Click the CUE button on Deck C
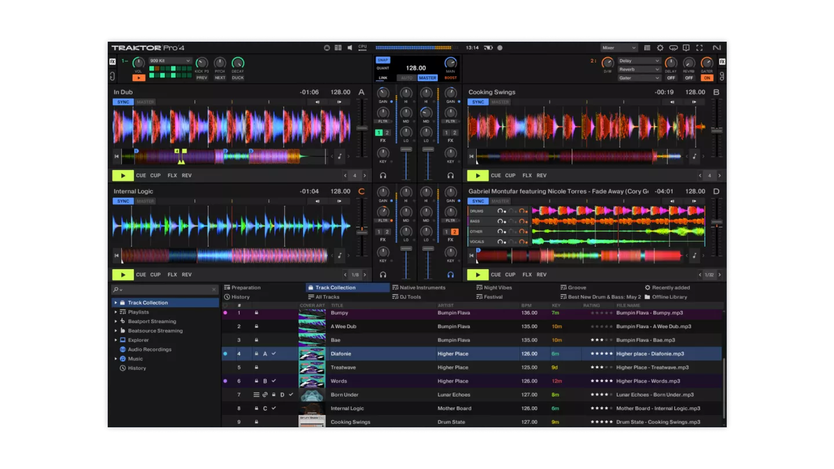Viewport: 834px width, 469px height. point(141,274)
